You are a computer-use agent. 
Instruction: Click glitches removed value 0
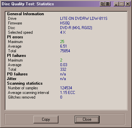coord(61,97)
